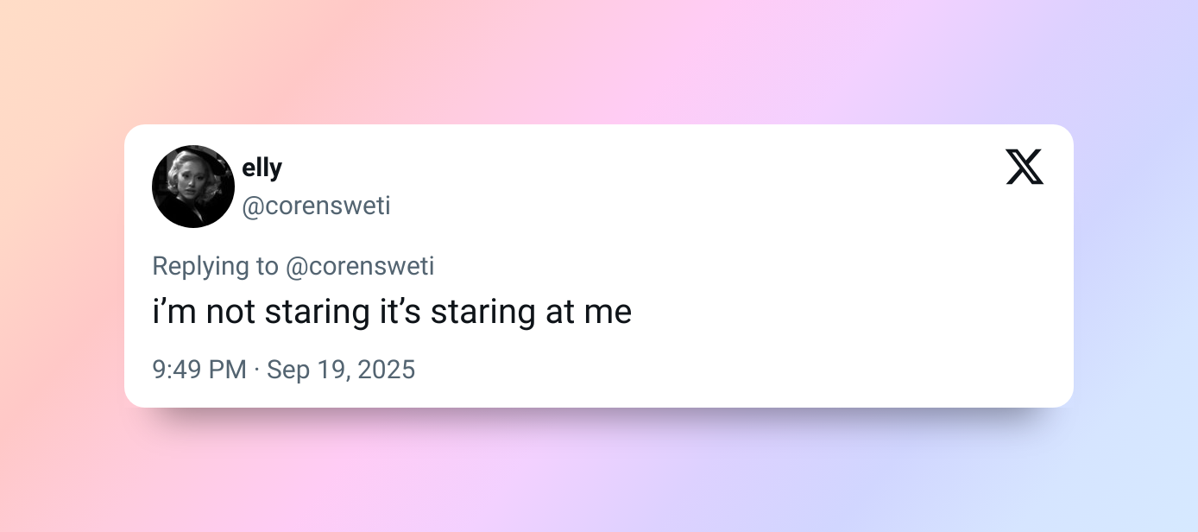
Task: Click "i'm" at the tweet's start
Action: pos(173,313)
